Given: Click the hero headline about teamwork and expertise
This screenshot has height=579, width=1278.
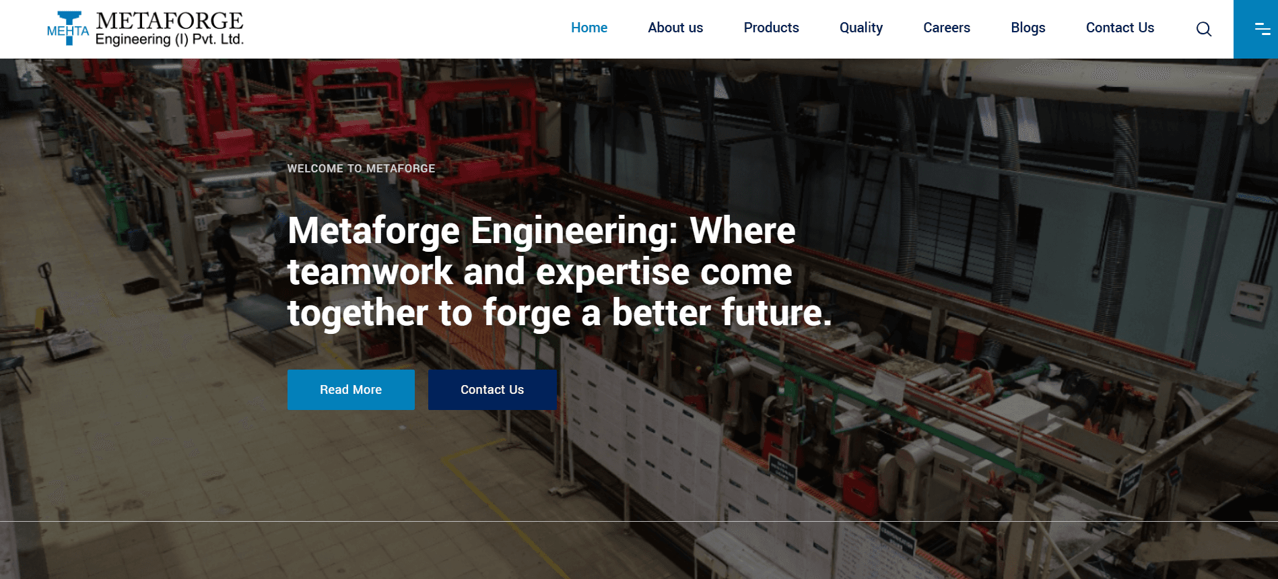Looking at the screenshot, I should pos(559,272).
